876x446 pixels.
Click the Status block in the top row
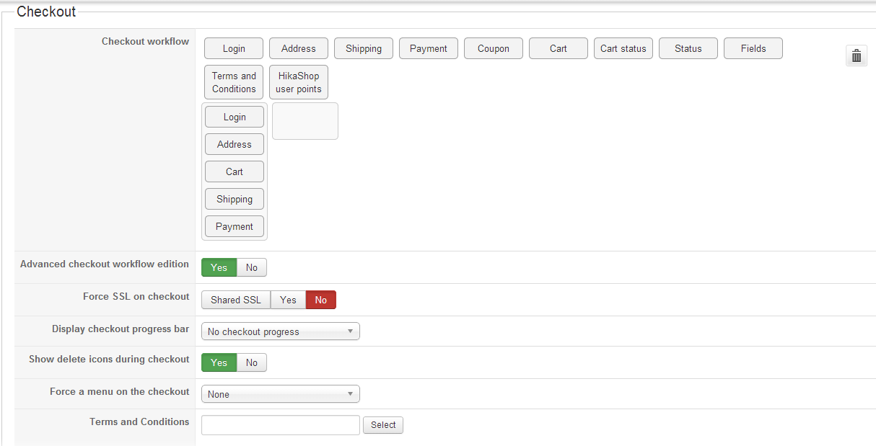(x=688, y=48)
